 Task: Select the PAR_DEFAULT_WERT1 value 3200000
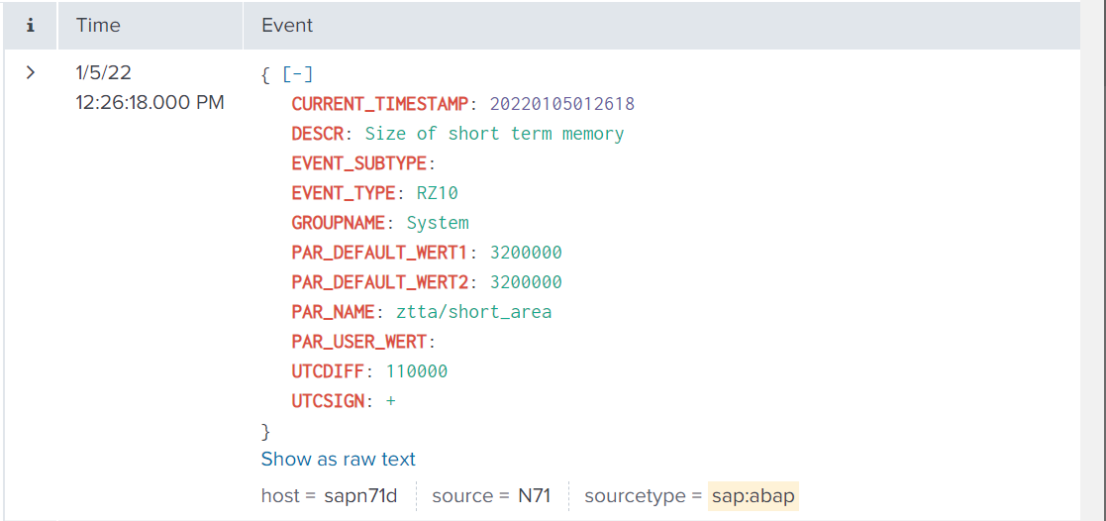(526, 253)
